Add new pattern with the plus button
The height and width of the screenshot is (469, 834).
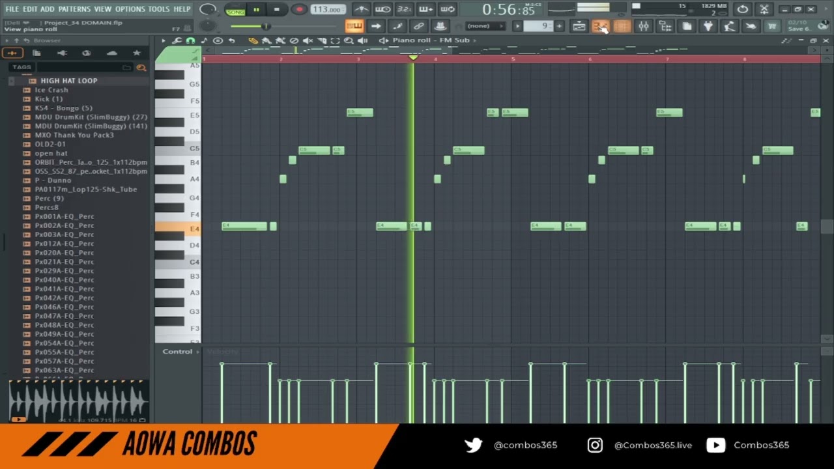point(559,26)
